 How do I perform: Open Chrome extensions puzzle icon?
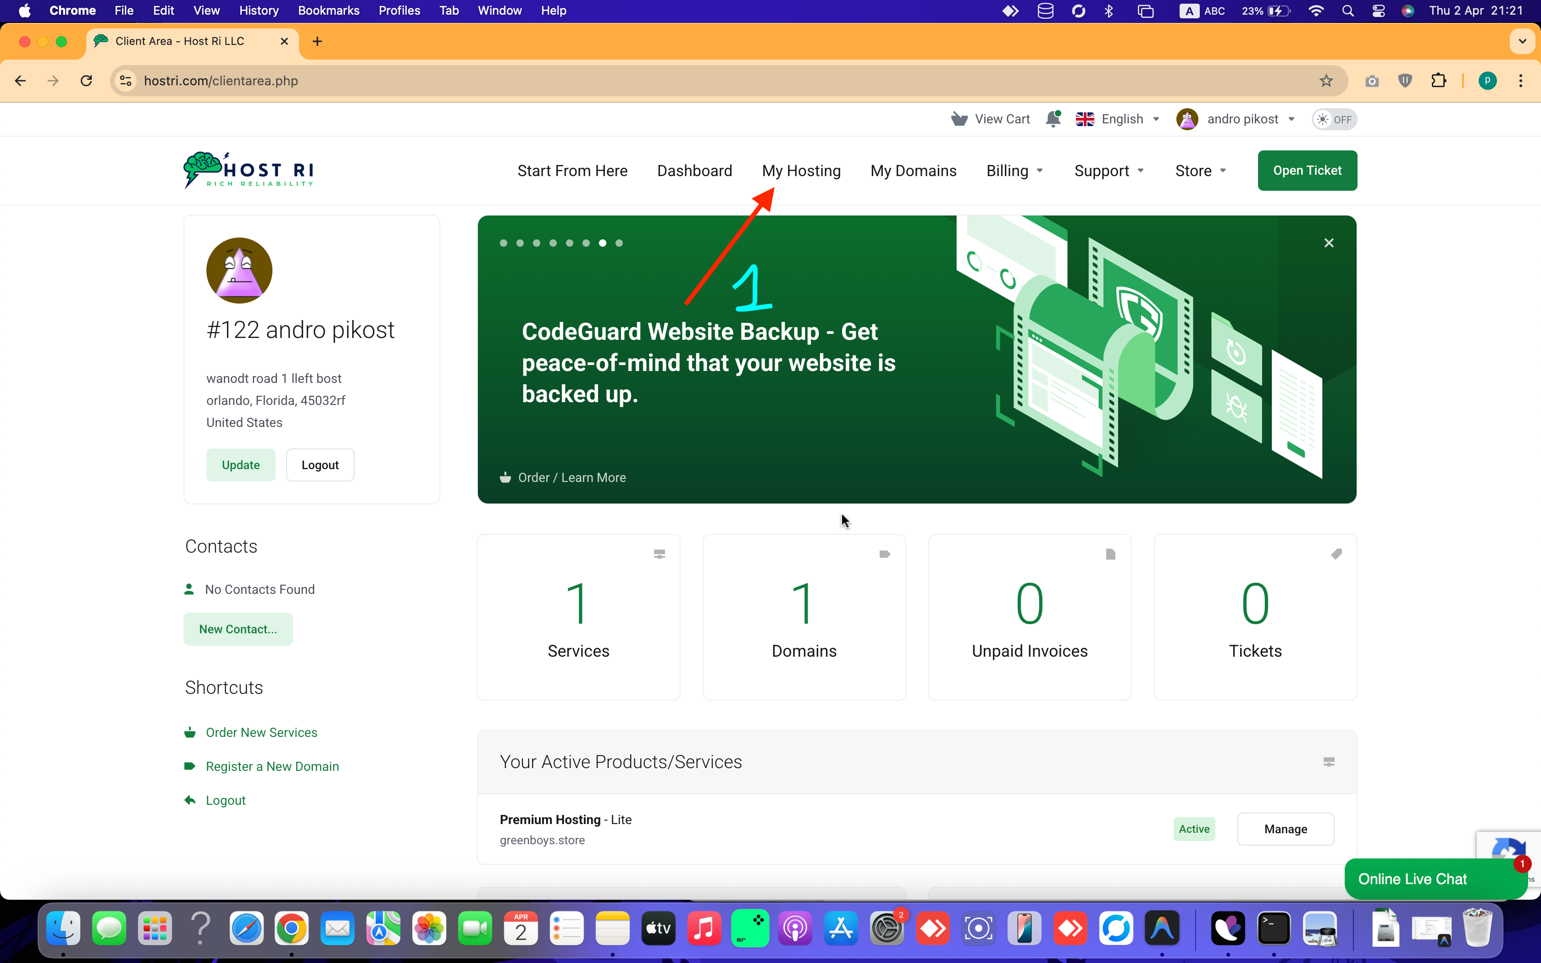tap(1438, 81)
